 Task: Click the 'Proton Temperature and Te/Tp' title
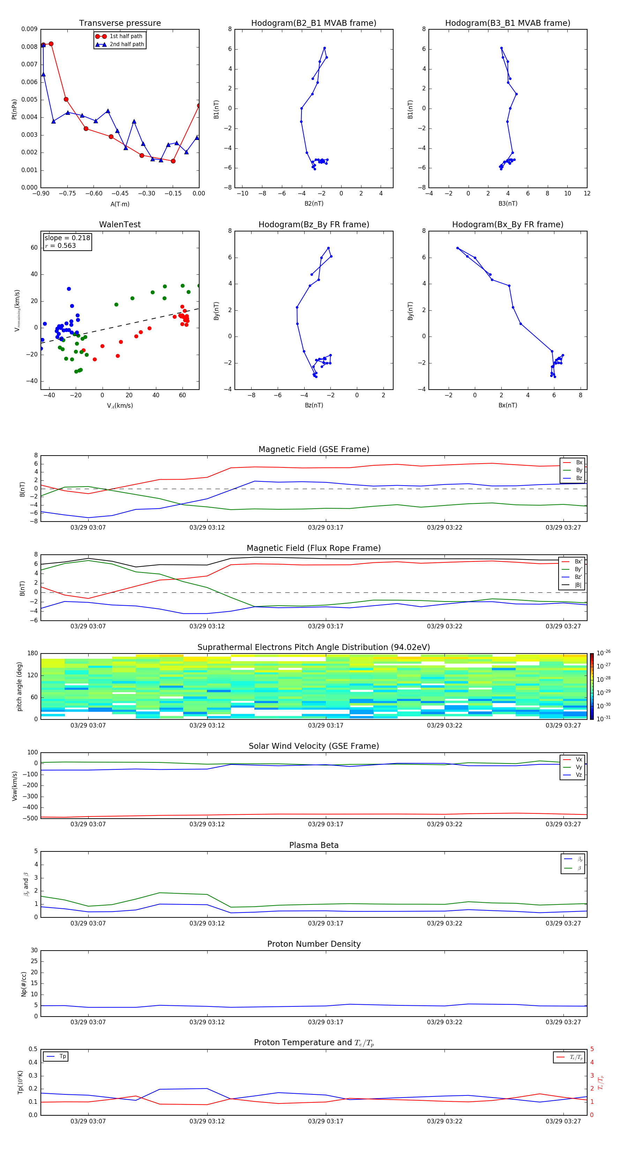pos(314,1043)
